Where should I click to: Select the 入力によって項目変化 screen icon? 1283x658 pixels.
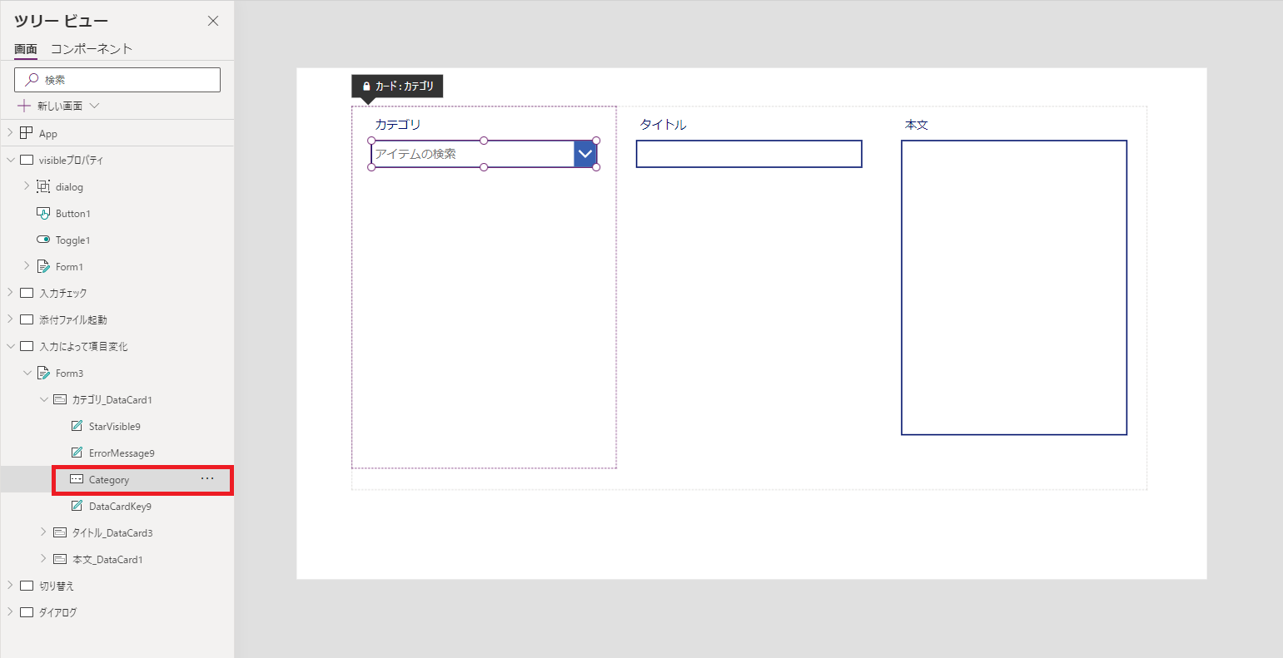tap(26, 346)
